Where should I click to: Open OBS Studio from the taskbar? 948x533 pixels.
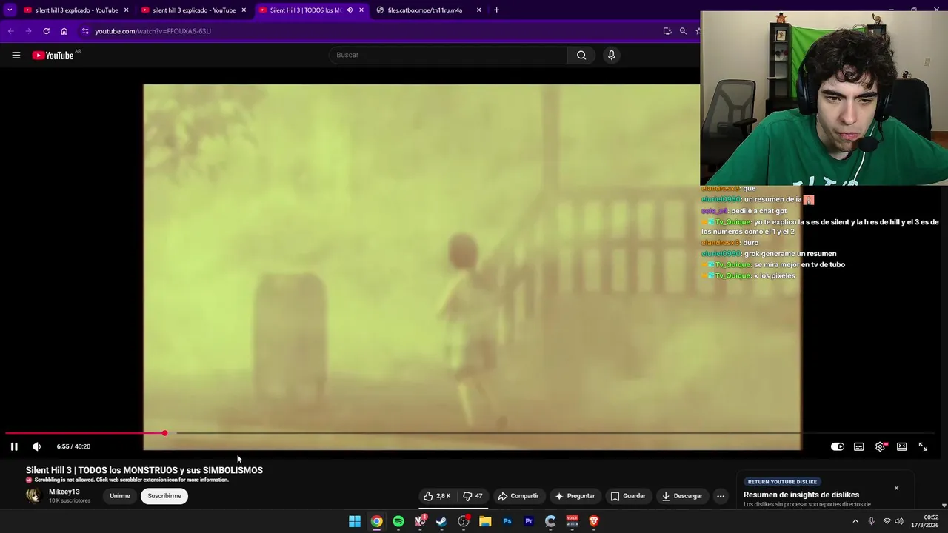464,521
